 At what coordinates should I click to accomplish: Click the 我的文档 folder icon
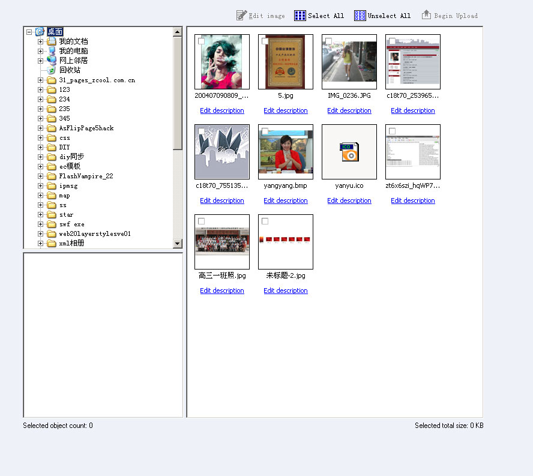(52, 41)
